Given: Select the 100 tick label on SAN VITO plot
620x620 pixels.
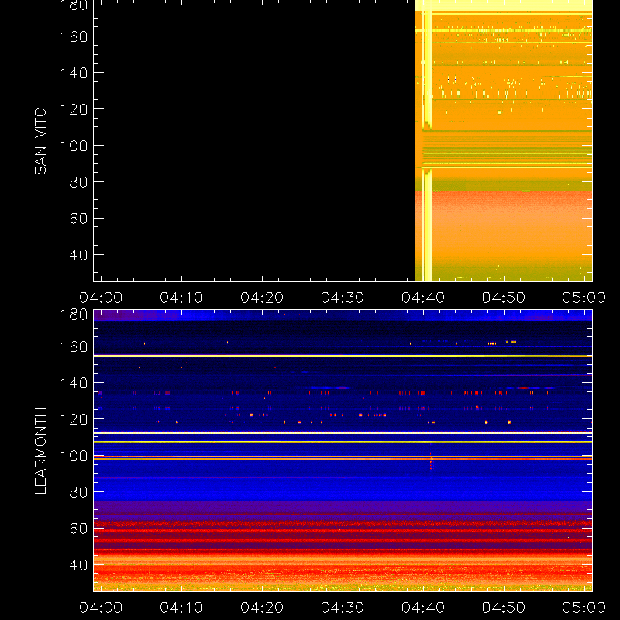Looking at the screenshot, I should (74, 146).
